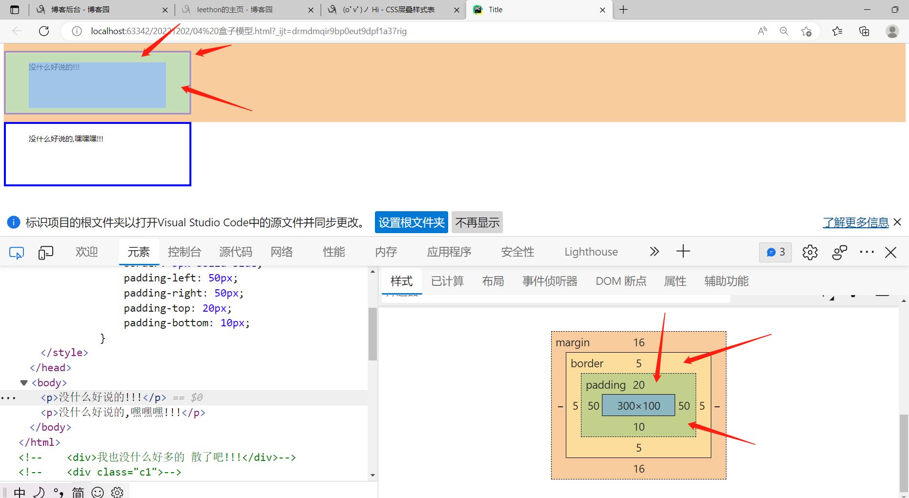
Task: Switch to 应用程序 tab
Action: [449, 252]
